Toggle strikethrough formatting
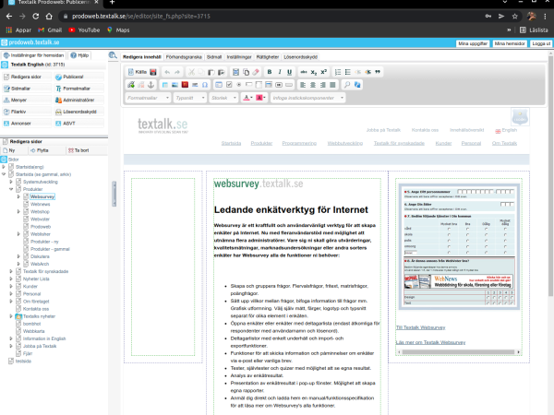 [x=304, y=72]
